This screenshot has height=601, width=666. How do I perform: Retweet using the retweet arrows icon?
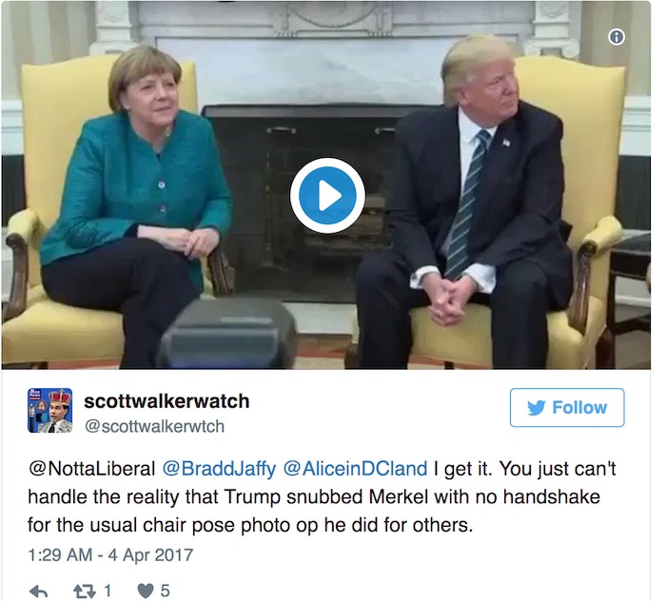tap(85, 591)
